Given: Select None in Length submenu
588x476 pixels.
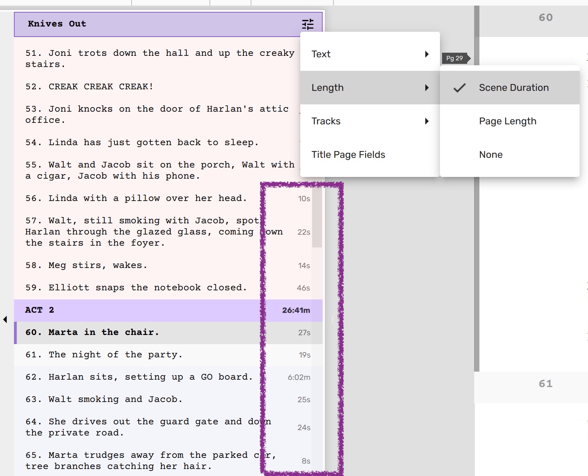Looking at the screenshot, I should (x=491, y=155).
